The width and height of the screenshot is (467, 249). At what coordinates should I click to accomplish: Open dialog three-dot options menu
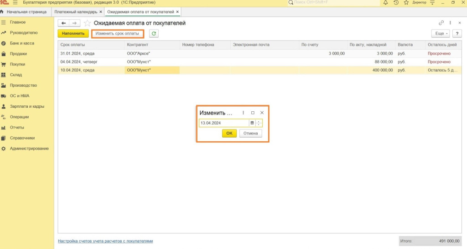(243, 113)
